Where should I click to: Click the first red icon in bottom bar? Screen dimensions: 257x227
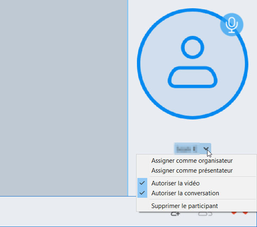coord(234,213)
